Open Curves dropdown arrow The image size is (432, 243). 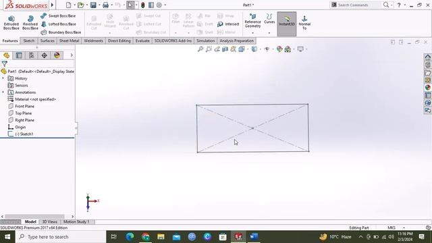click(x=269, y=33)
